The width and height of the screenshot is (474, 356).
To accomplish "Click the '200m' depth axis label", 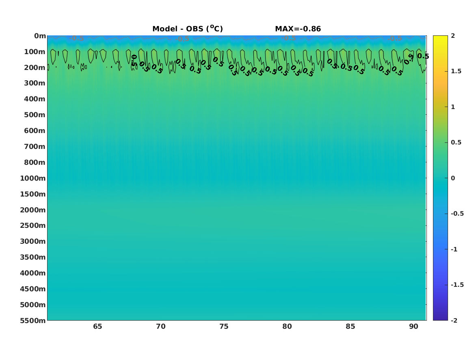I will click(35, 68).
